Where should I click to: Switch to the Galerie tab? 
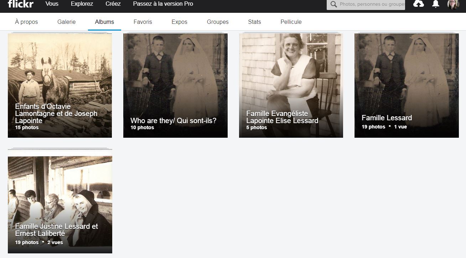tap(67, 22)
